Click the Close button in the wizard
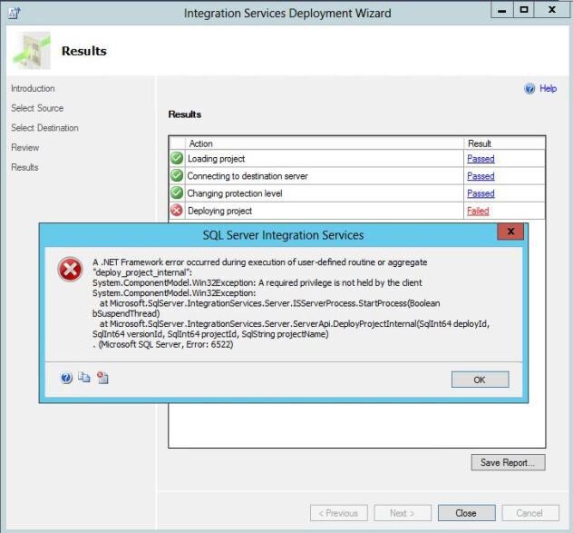This screenshot has height=533, width=573. point(466,513)
